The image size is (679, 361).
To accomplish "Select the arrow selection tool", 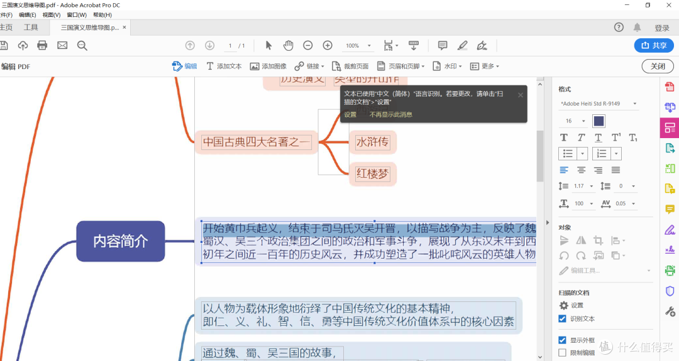I will [268, 45].
